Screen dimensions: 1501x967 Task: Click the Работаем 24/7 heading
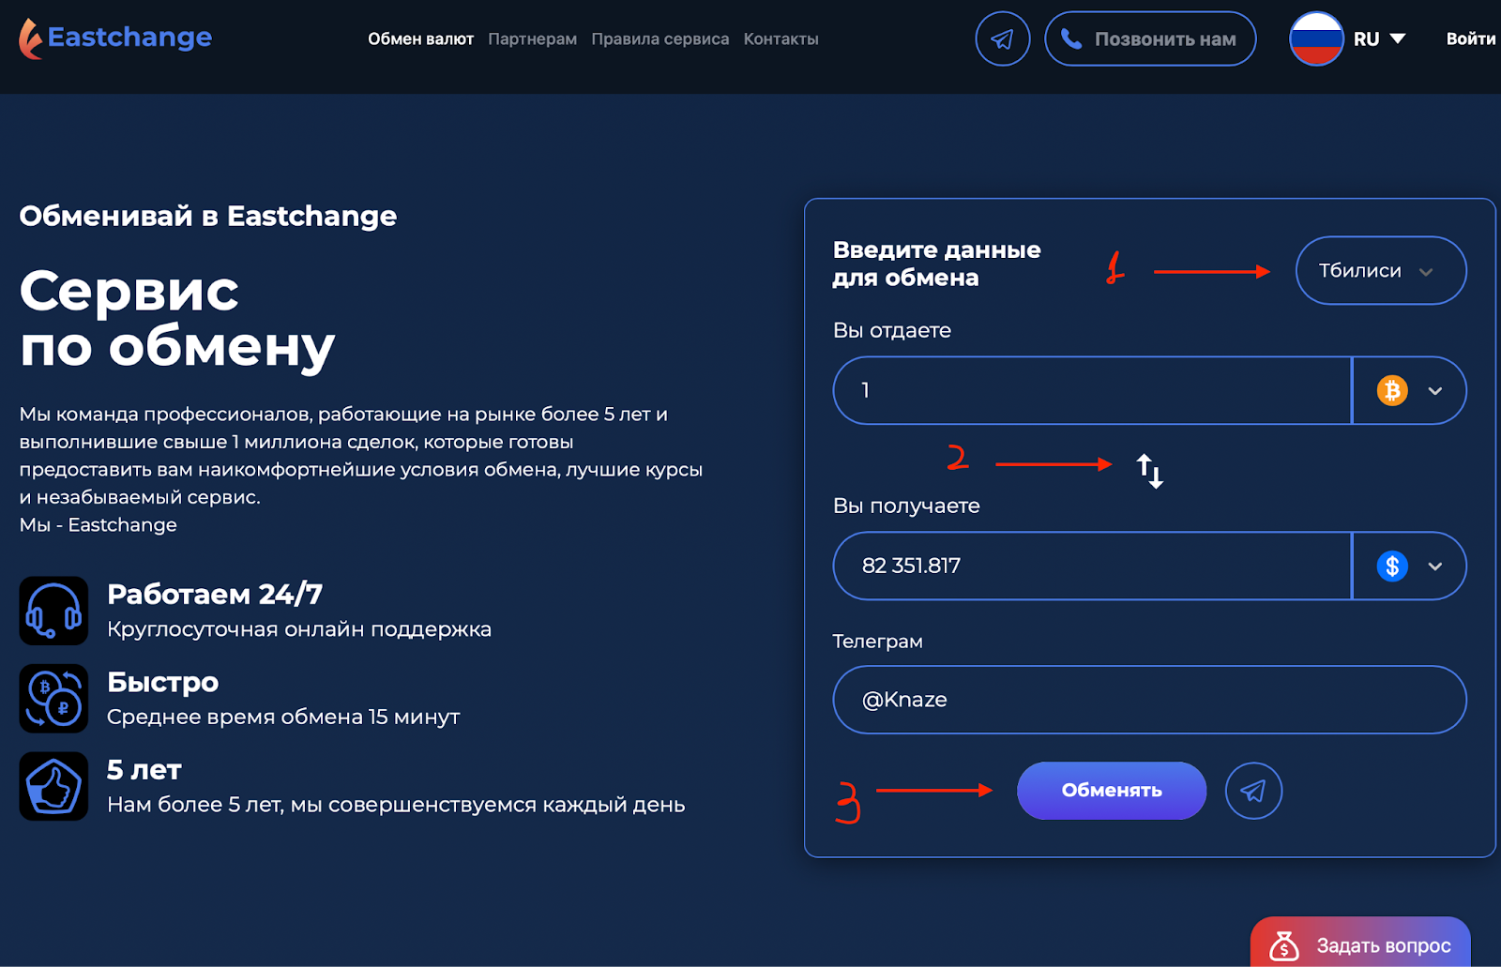click(215, 594)
